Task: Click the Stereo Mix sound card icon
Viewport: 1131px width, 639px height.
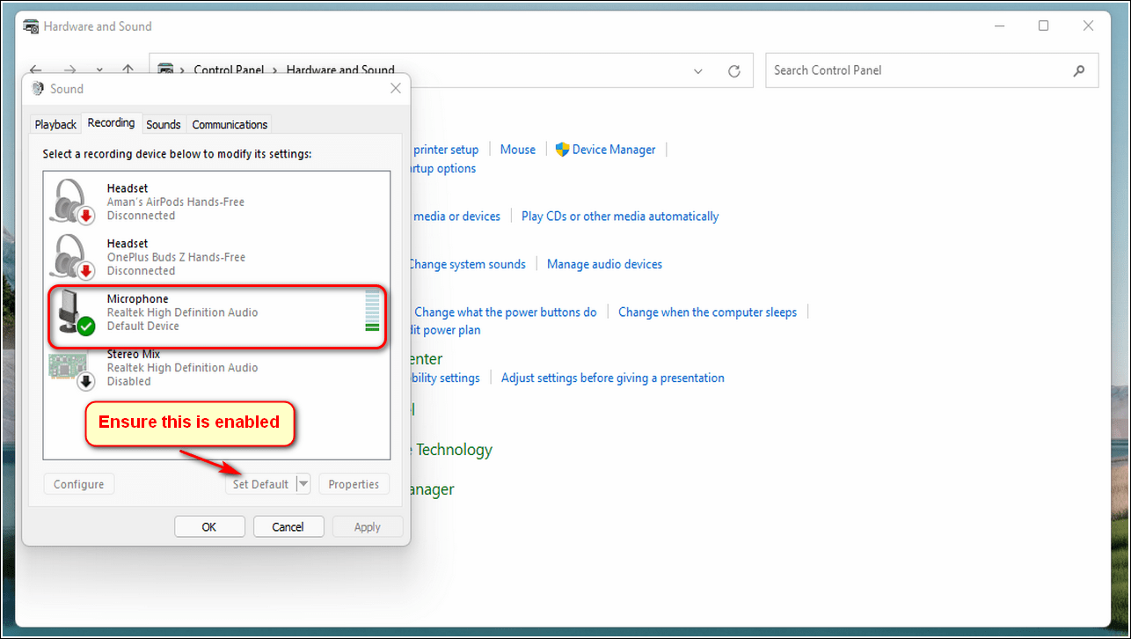Action: [x=70, y=368]
